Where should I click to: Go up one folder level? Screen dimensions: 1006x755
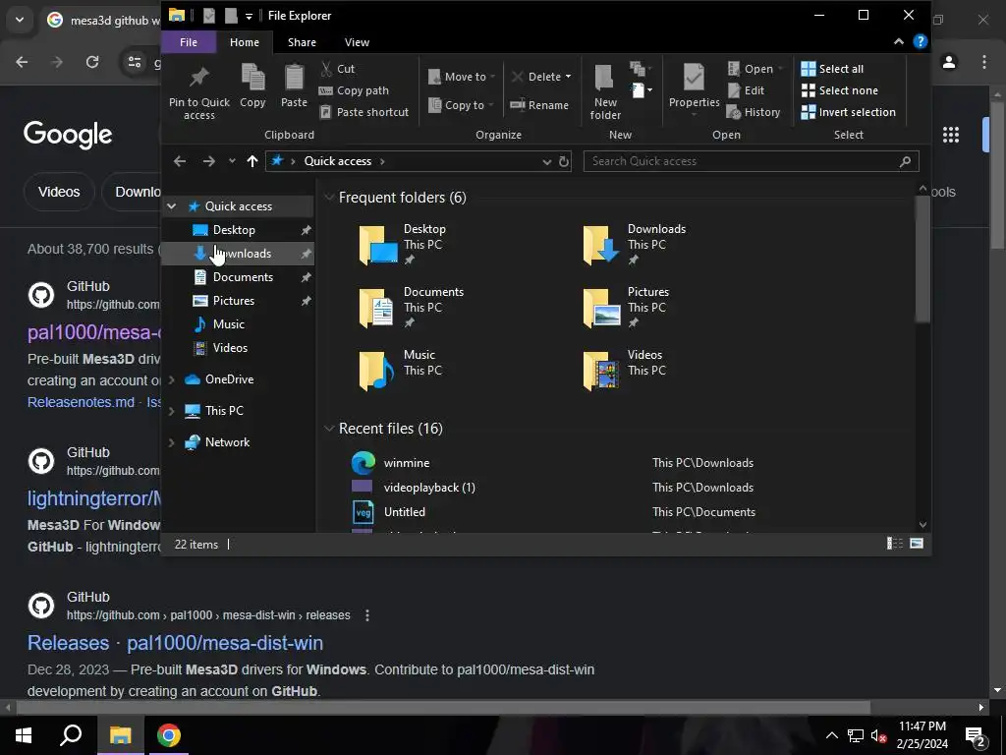[x=252, y=161]
